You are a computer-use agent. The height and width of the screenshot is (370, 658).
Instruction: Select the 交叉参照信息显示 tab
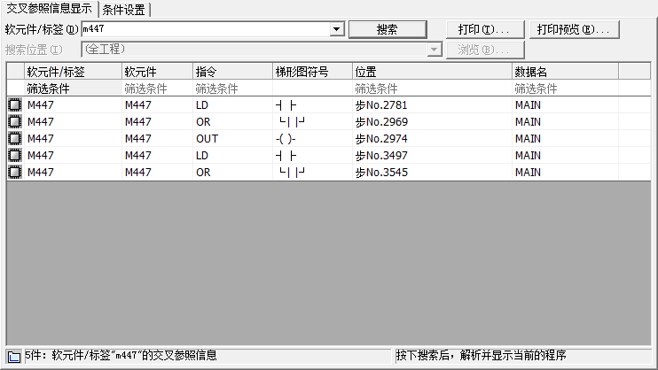[x=49, y=10]
